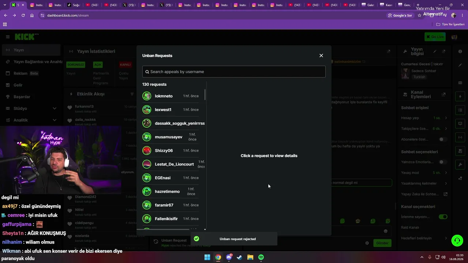Click the wrench icon in right rail
Viewport: 468px width, 263px height.
tap(460, 165)
